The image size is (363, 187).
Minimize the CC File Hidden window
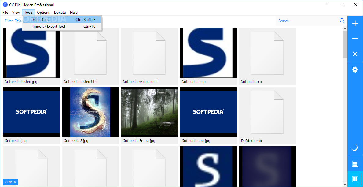pos(328,5)
